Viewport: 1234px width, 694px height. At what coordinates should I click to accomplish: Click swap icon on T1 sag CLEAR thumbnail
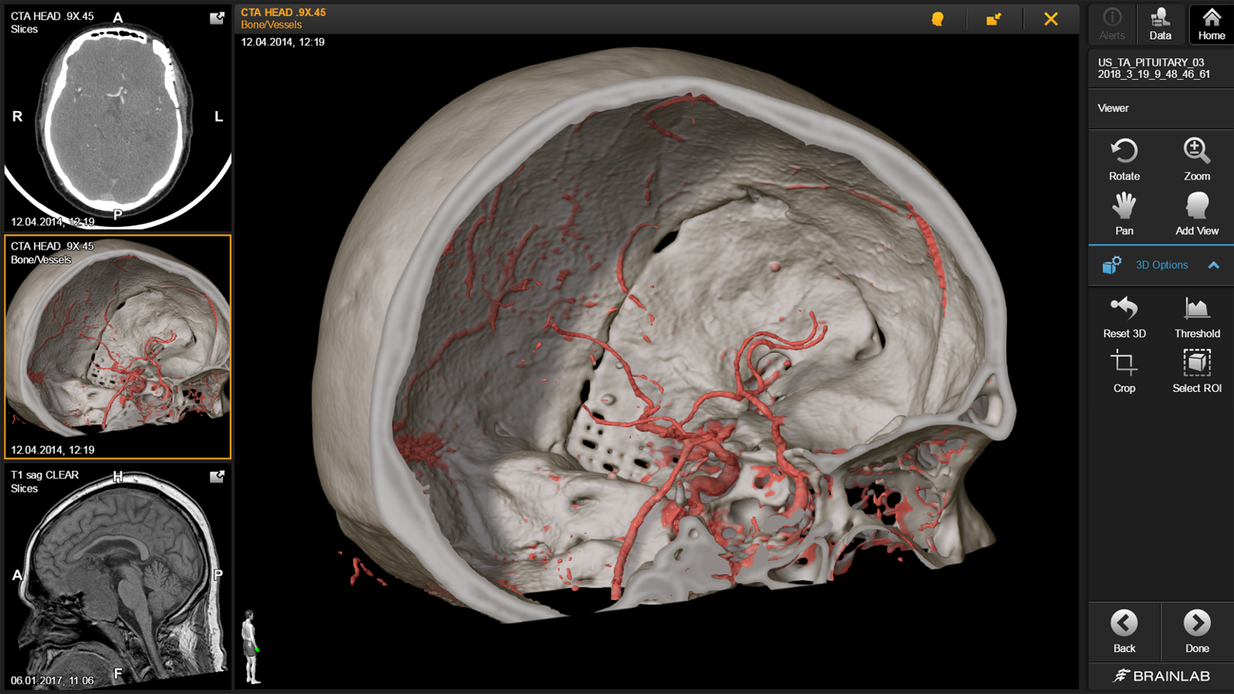[x=217, y=476]
